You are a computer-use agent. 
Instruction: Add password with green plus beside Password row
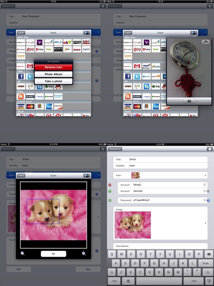click(x=110, y=200)
